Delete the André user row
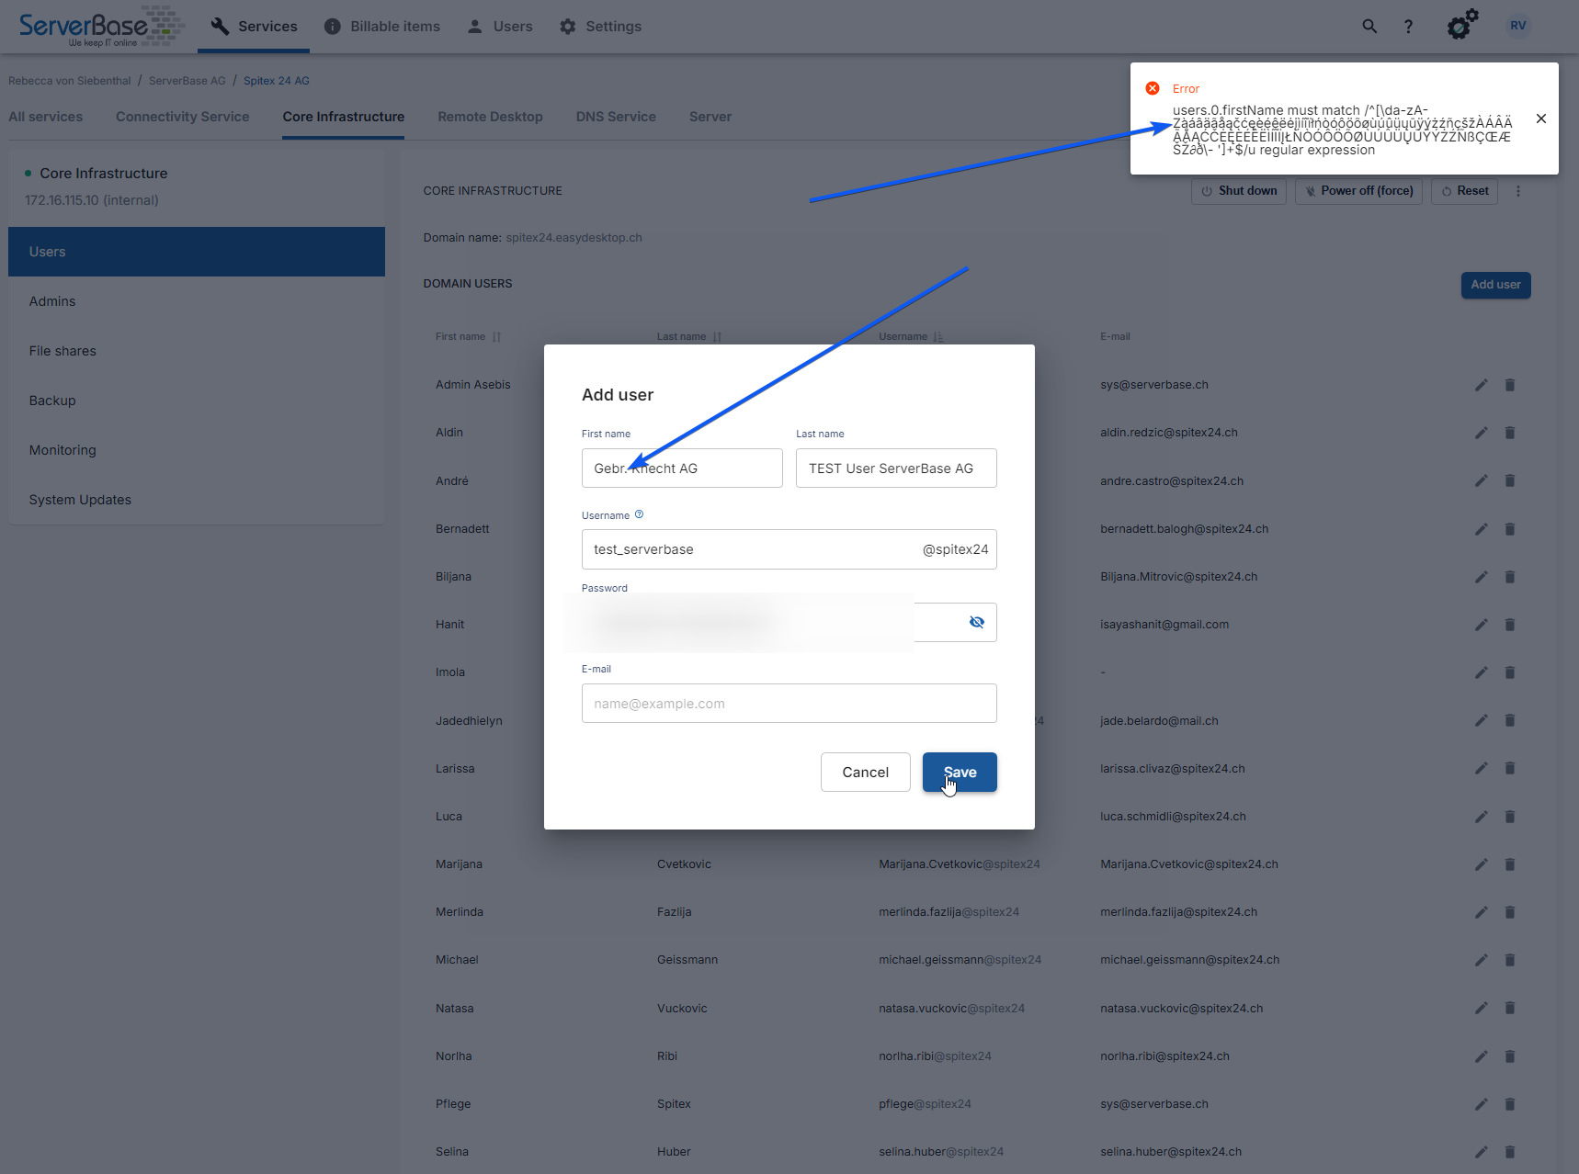The height and width of the screenshot is (1174, 1579). pos(1509,480)
